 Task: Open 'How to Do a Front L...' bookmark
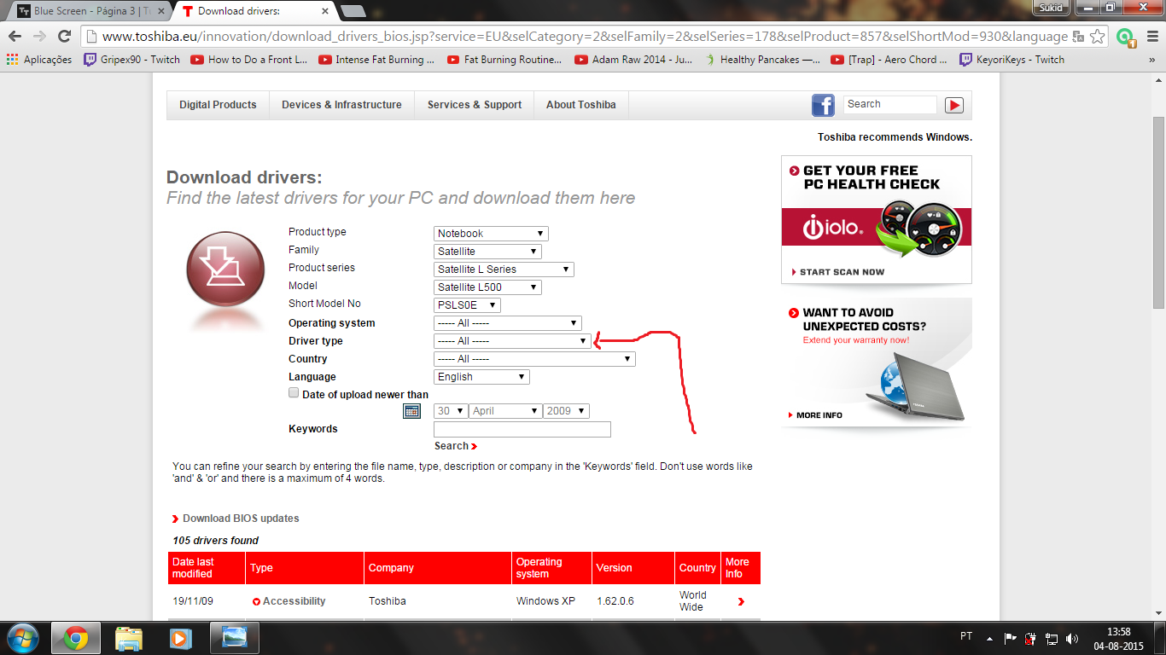pos(248,60)
